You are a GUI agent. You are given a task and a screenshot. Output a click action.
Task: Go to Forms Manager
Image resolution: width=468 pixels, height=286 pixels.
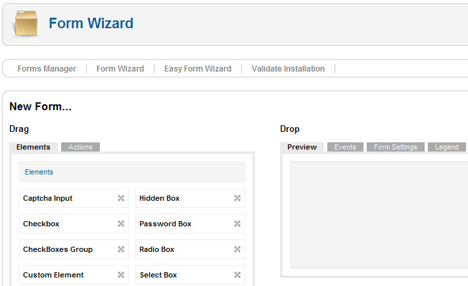click(47, 69)
